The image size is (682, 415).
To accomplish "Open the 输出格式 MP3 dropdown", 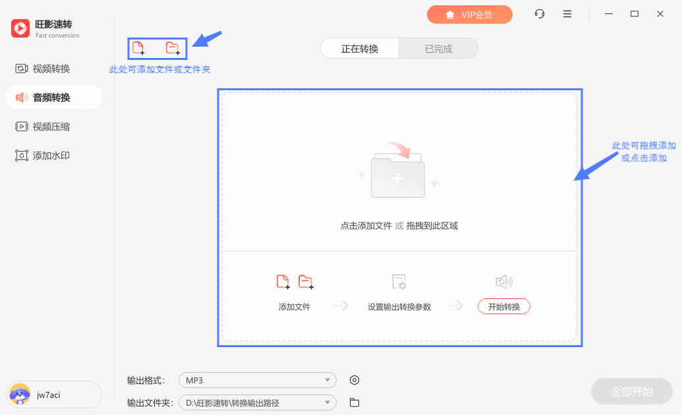I will coord(257,380).
